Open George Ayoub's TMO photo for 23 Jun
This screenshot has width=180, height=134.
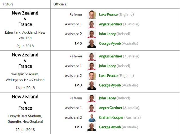pyautogui.click(x=92, y=127)
